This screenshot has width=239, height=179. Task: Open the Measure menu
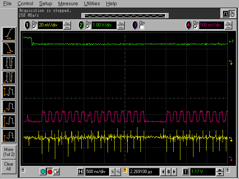pyautogui.click(x=68, y=3)
